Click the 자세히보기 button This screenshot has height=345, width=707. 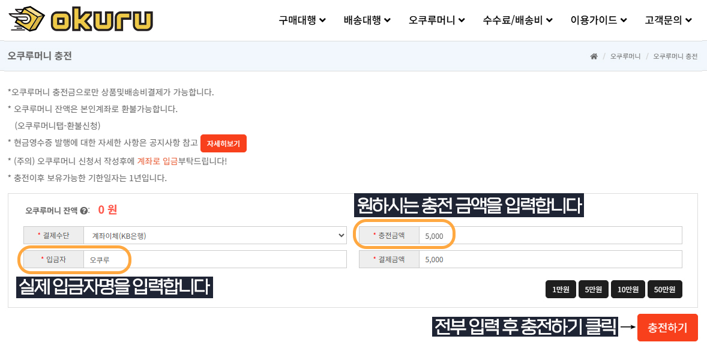pyautogui.click(x=224, y=143)
